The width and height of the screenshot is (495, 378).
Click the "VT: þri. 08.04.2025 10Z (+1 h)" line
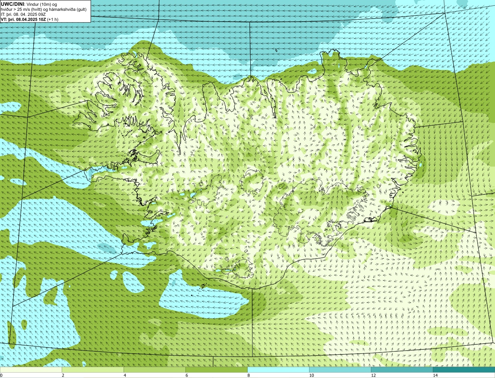click(x=29, y=19)
